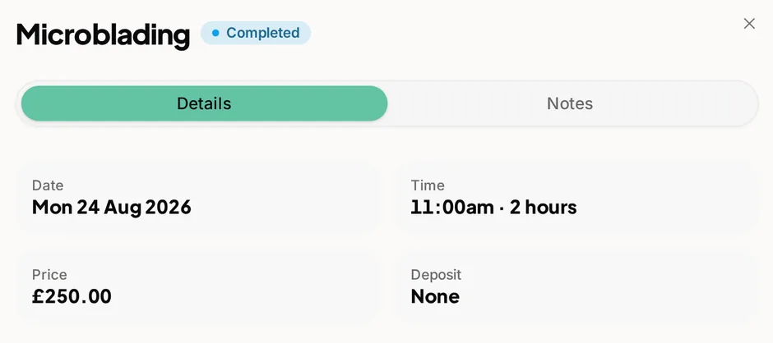Switch to the Notes tab
The height and width of the screenshot is (343, 773).
click(570, 103)
